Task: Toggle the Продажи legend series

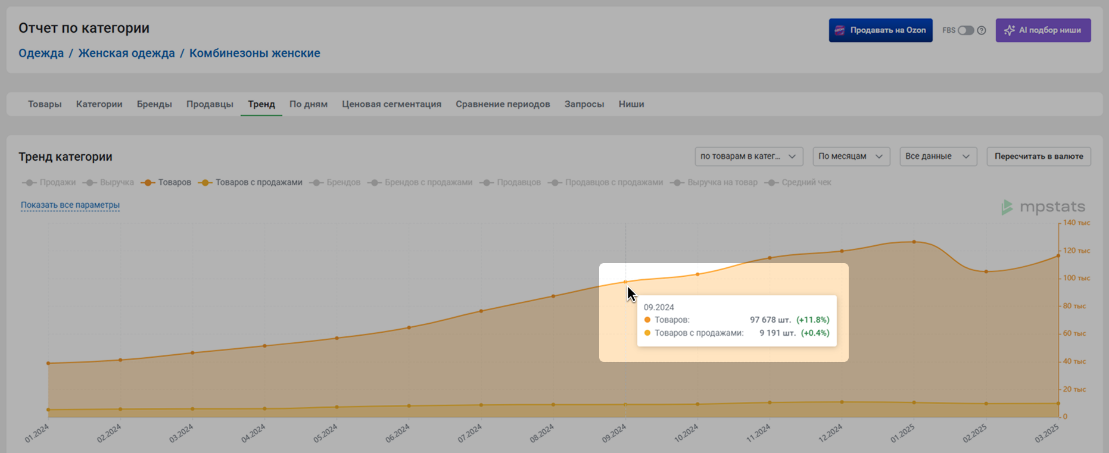Action: (x=49, y=182)
